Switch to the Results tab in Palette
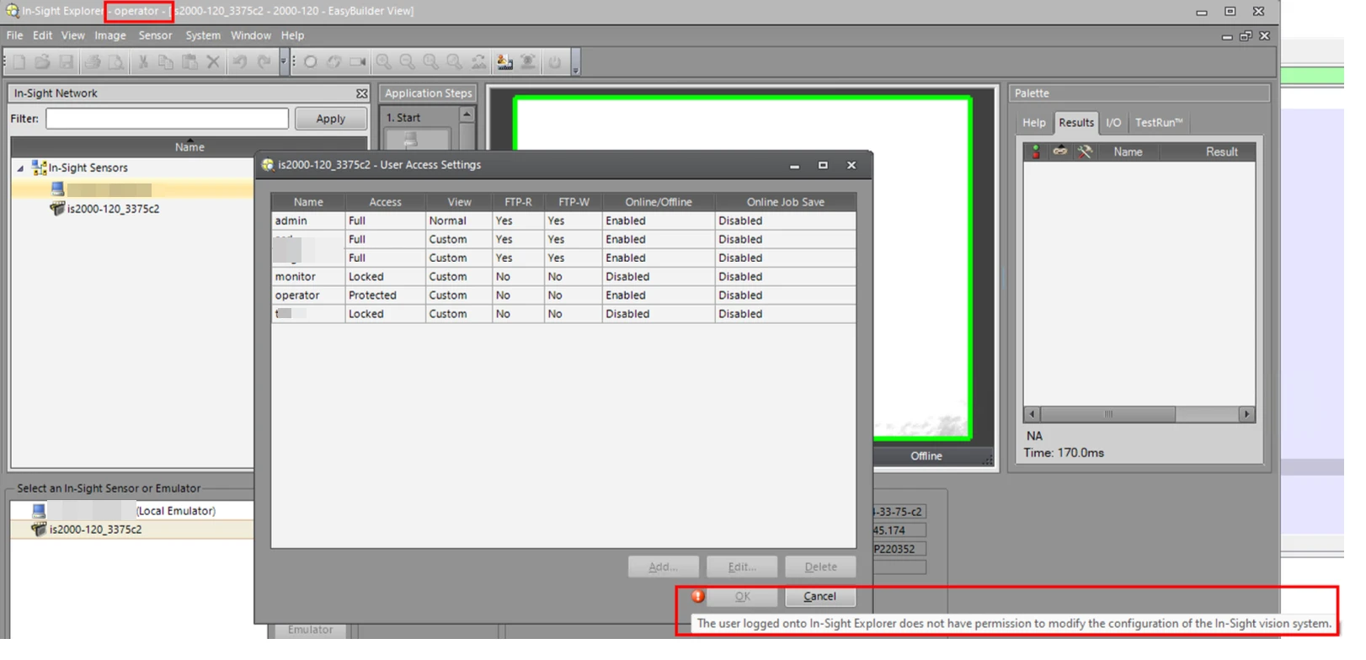1366x660 pixels. click(x=1075, y=123)
